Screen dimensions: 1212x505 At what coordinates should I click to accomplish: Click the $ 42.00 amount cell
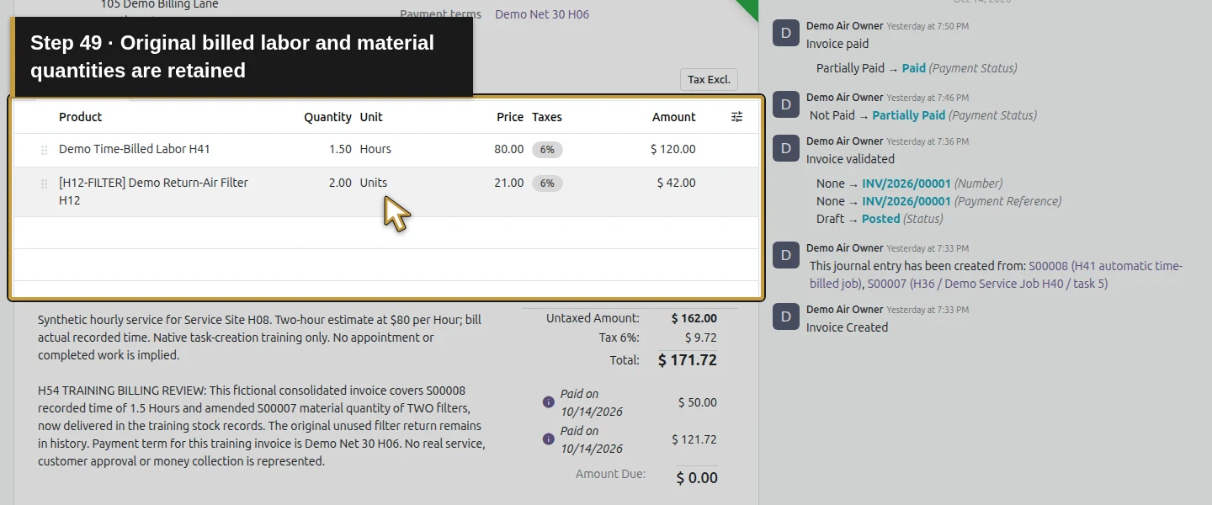tap(676, 183)
